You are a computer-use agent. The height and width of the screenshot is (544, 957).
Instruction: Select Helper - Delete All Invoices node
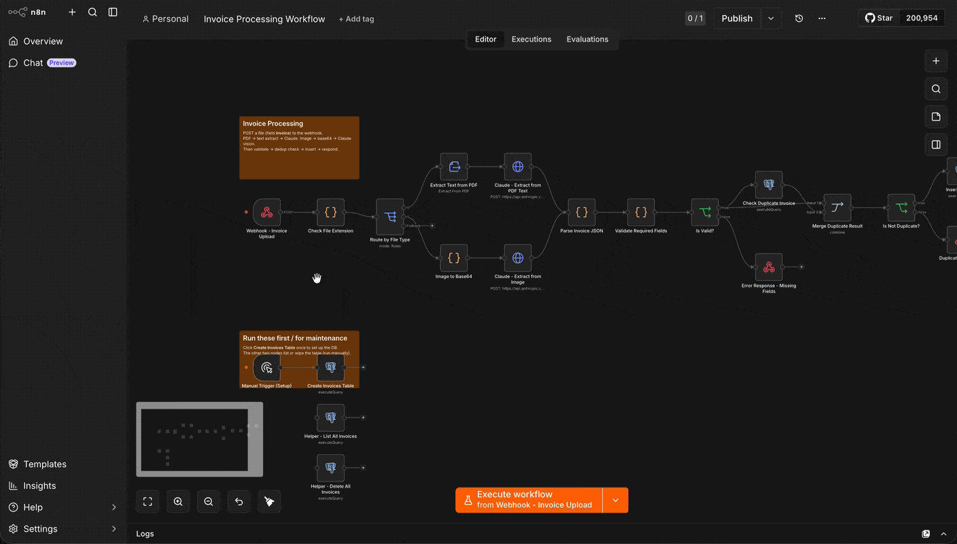tap(330, 469)
